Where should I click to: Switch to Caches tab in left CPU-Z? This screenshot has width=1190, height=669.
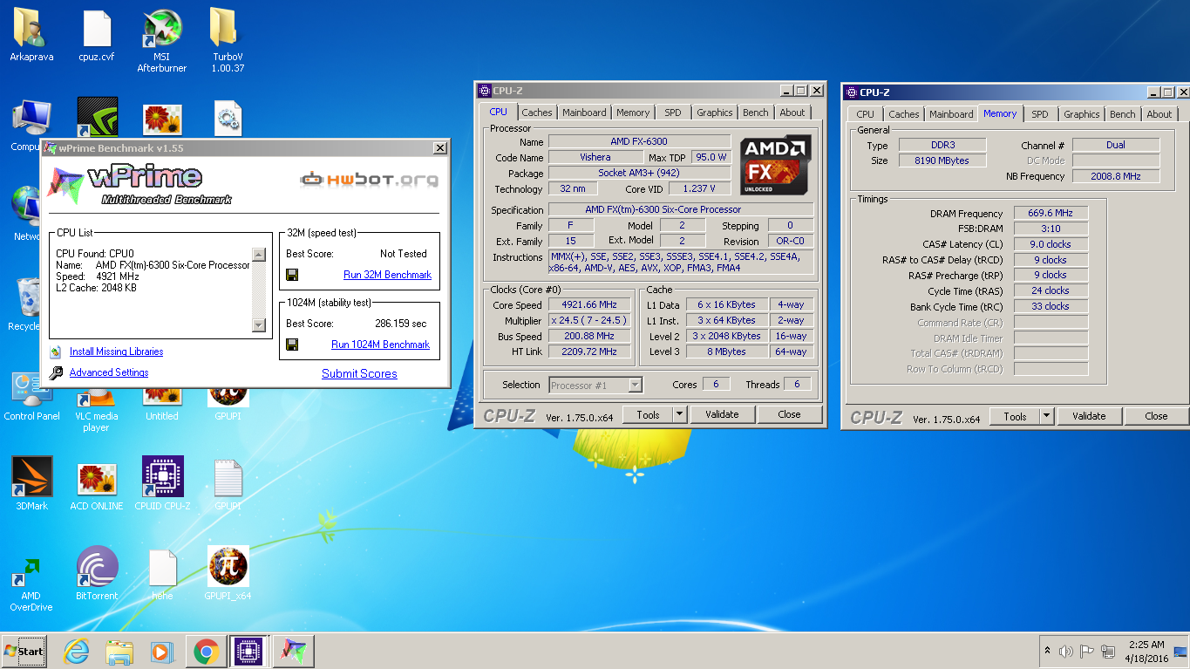[x=537, y=113]
